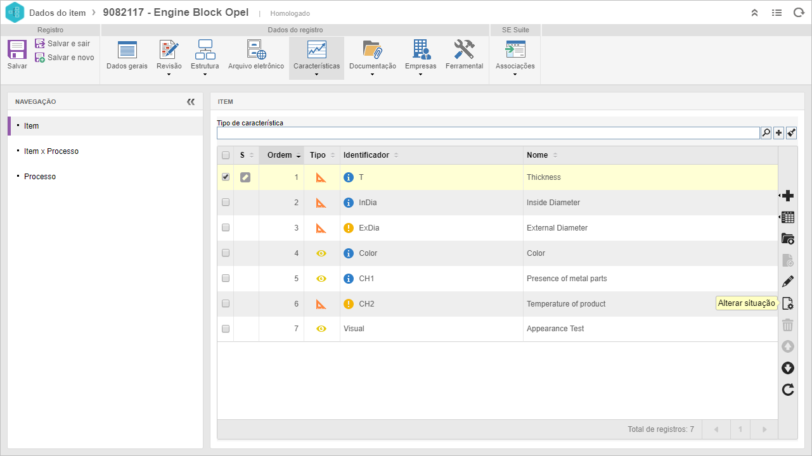Check the Temperature of product checkbox
Image resolution: width=812 pixels, height=456 pixels.
[x=226, y=303]
